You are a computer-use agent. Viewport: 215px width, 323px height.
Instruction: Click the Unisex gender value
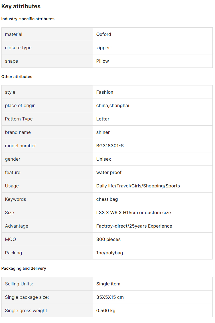(104, 159)
